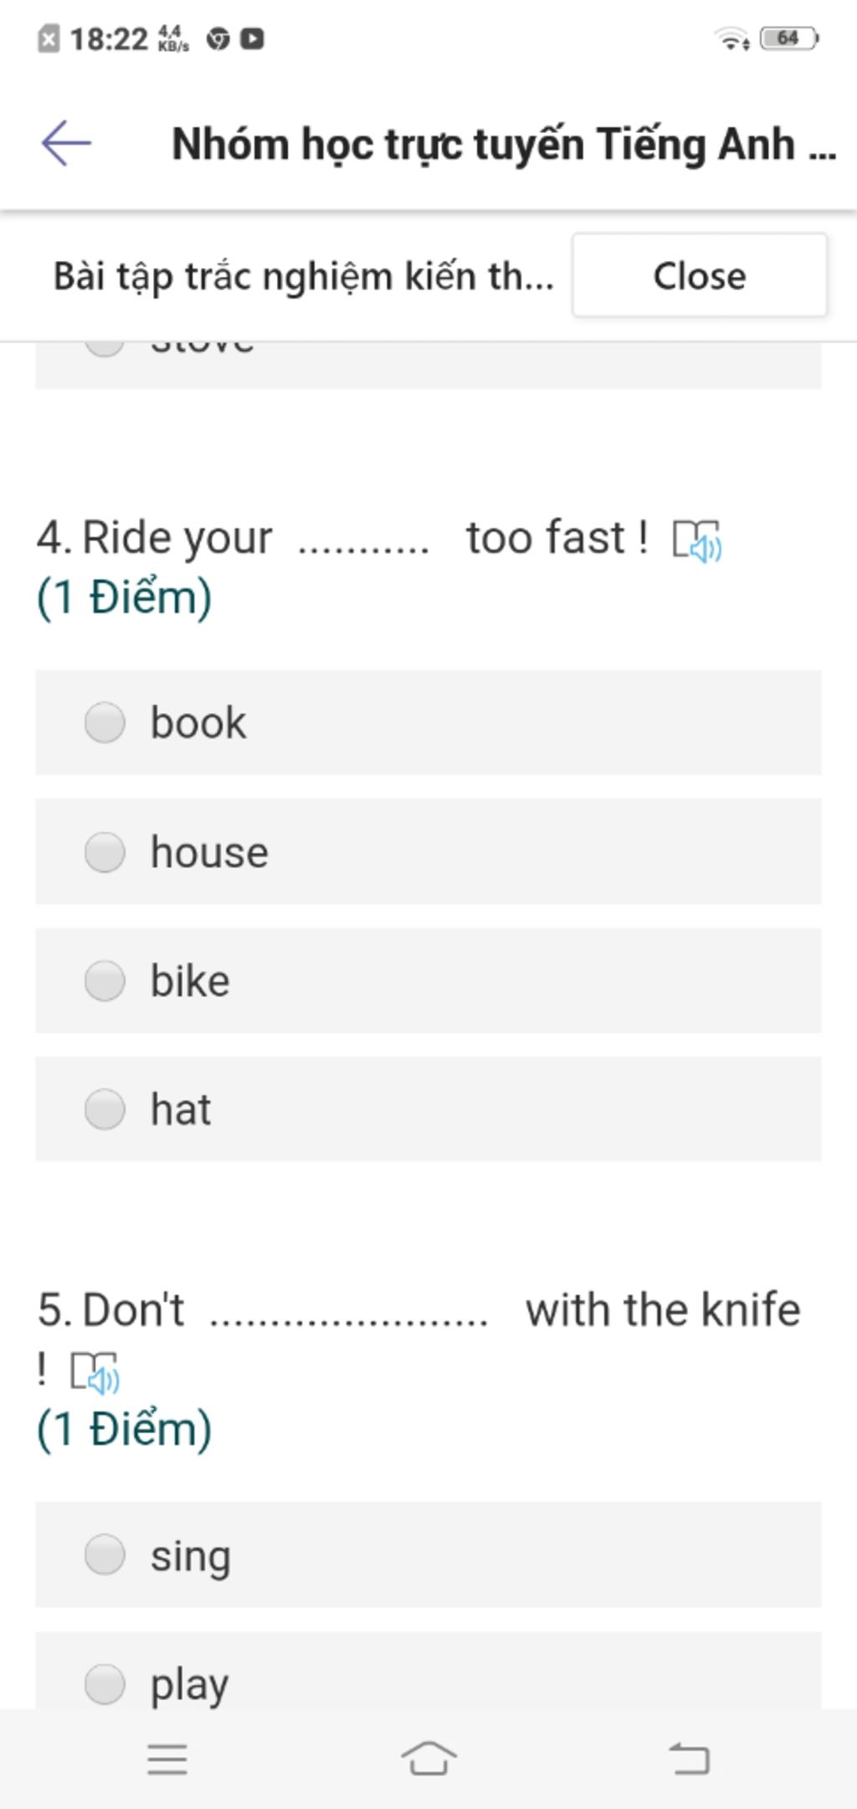Tap the partially hidden "stove" option
857x1809 pixels.
point(201,351)
